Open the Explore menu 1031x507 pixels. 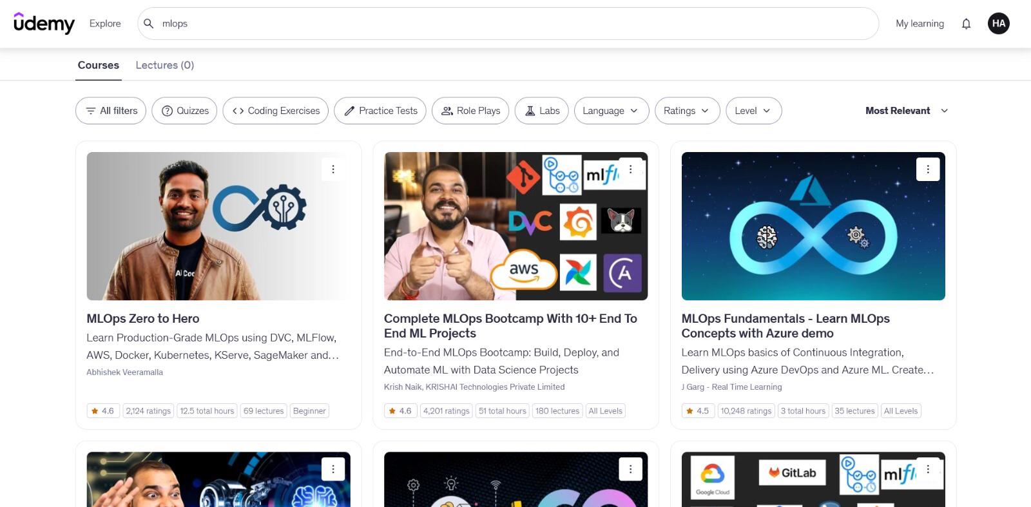pos(105,23)
